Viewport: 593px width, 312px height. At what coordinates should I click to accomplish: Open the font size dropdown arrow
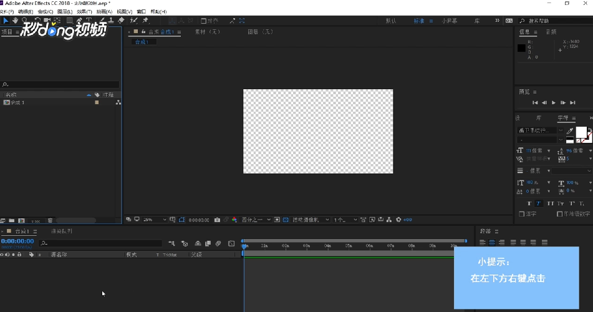tap(549, 151)
